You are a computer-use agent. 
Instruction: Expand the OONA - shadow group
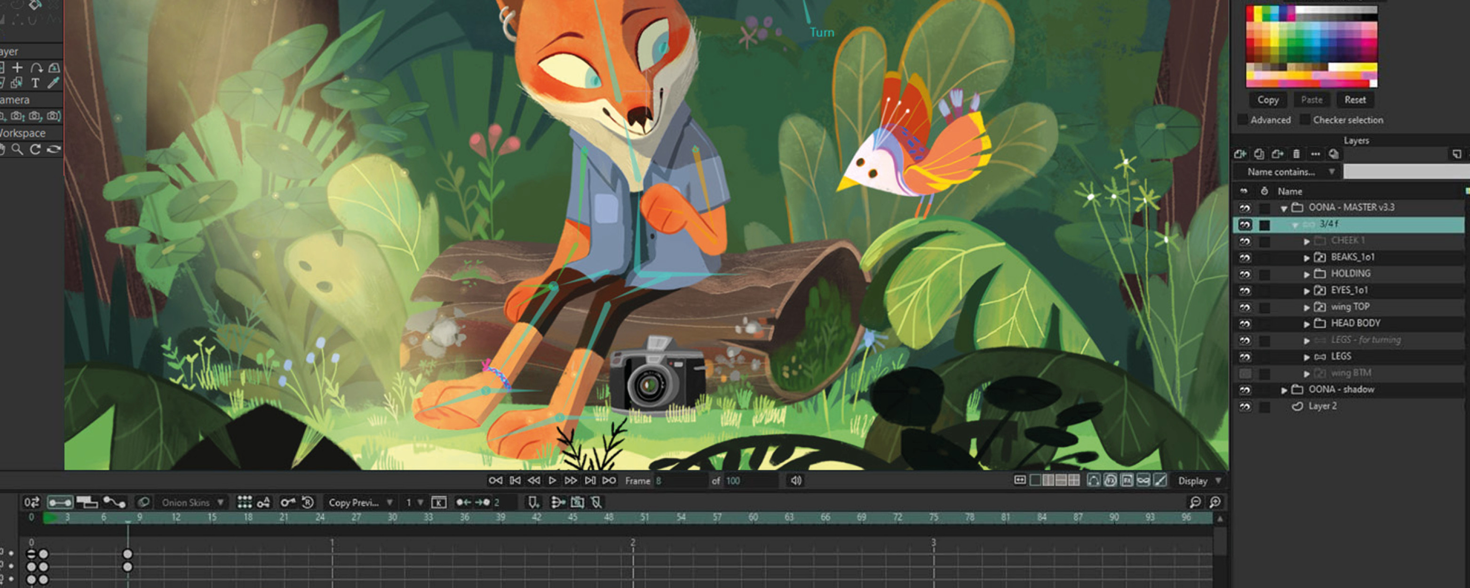(1284, 390)
